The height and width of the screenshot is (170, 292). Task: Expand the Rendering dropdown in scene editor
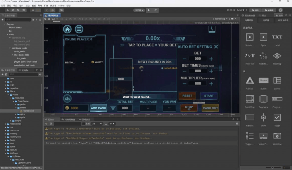(221, 19)
